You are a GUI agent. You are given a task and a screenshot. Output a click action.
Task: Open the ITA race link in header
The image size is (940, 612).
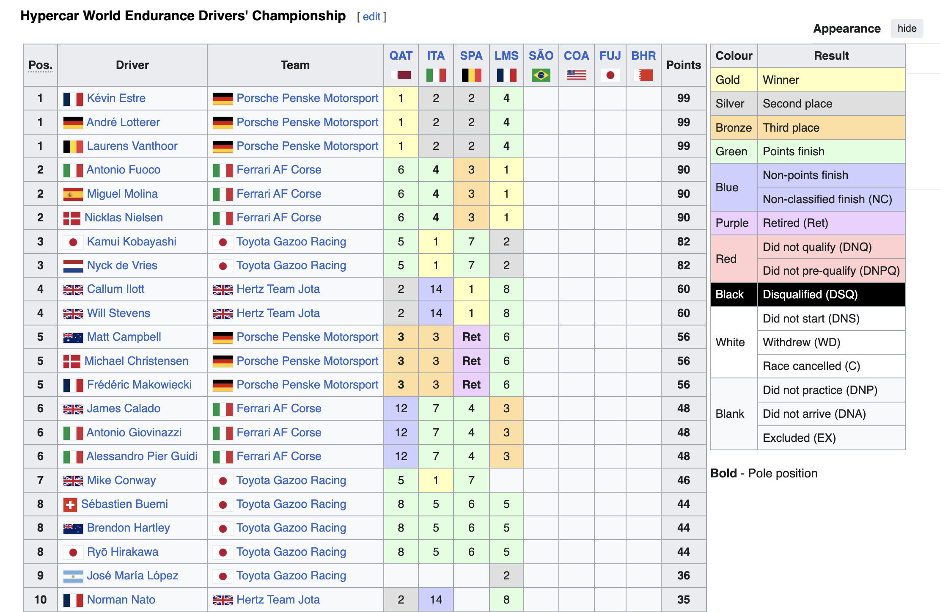pyautogui.click(x=436, y=56)
